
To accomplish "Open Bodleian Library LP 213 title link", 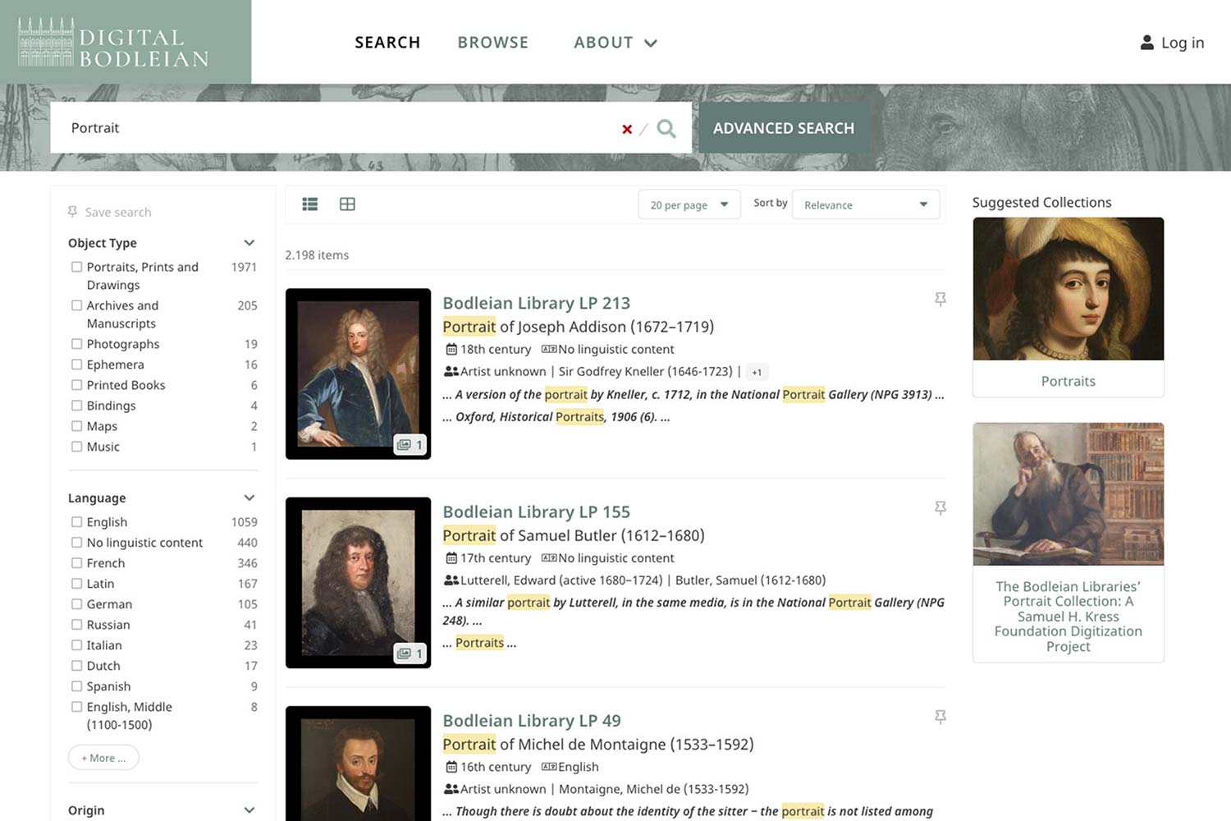I will (537, 303).
